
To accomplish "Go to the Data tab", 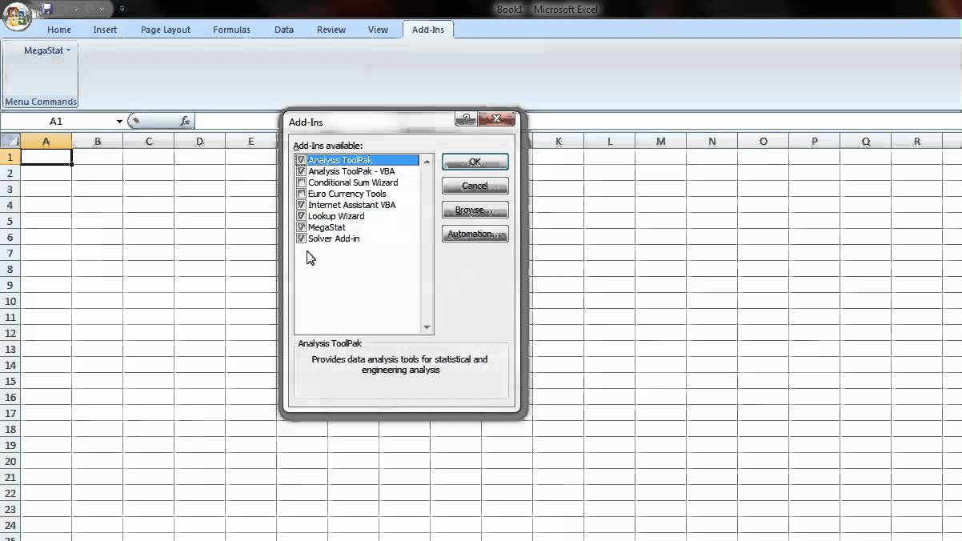I will (284, 30).
